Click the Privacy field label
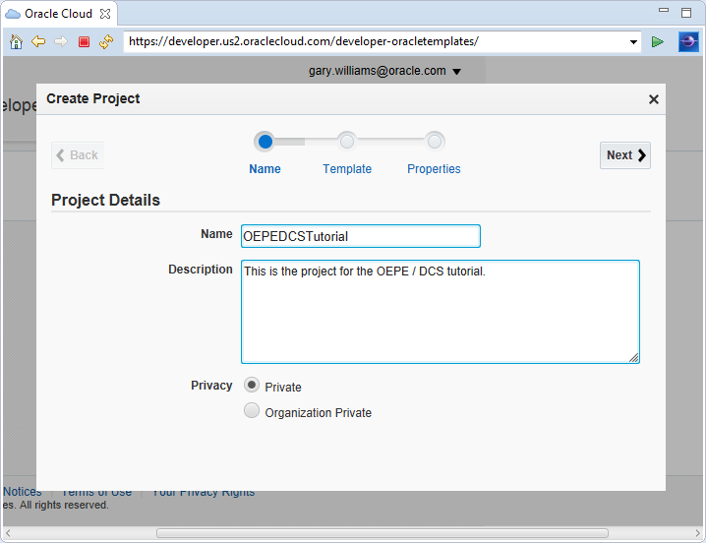Image resolution: width=706 pixels, height=543 pixels. point(211,386)
